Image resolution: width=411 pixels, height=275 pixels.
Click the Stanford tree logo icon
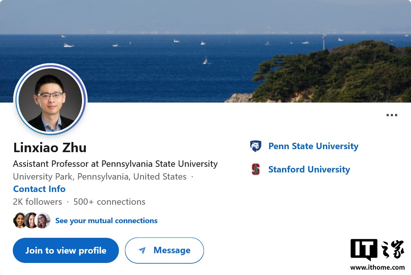[x=256, y=169]
